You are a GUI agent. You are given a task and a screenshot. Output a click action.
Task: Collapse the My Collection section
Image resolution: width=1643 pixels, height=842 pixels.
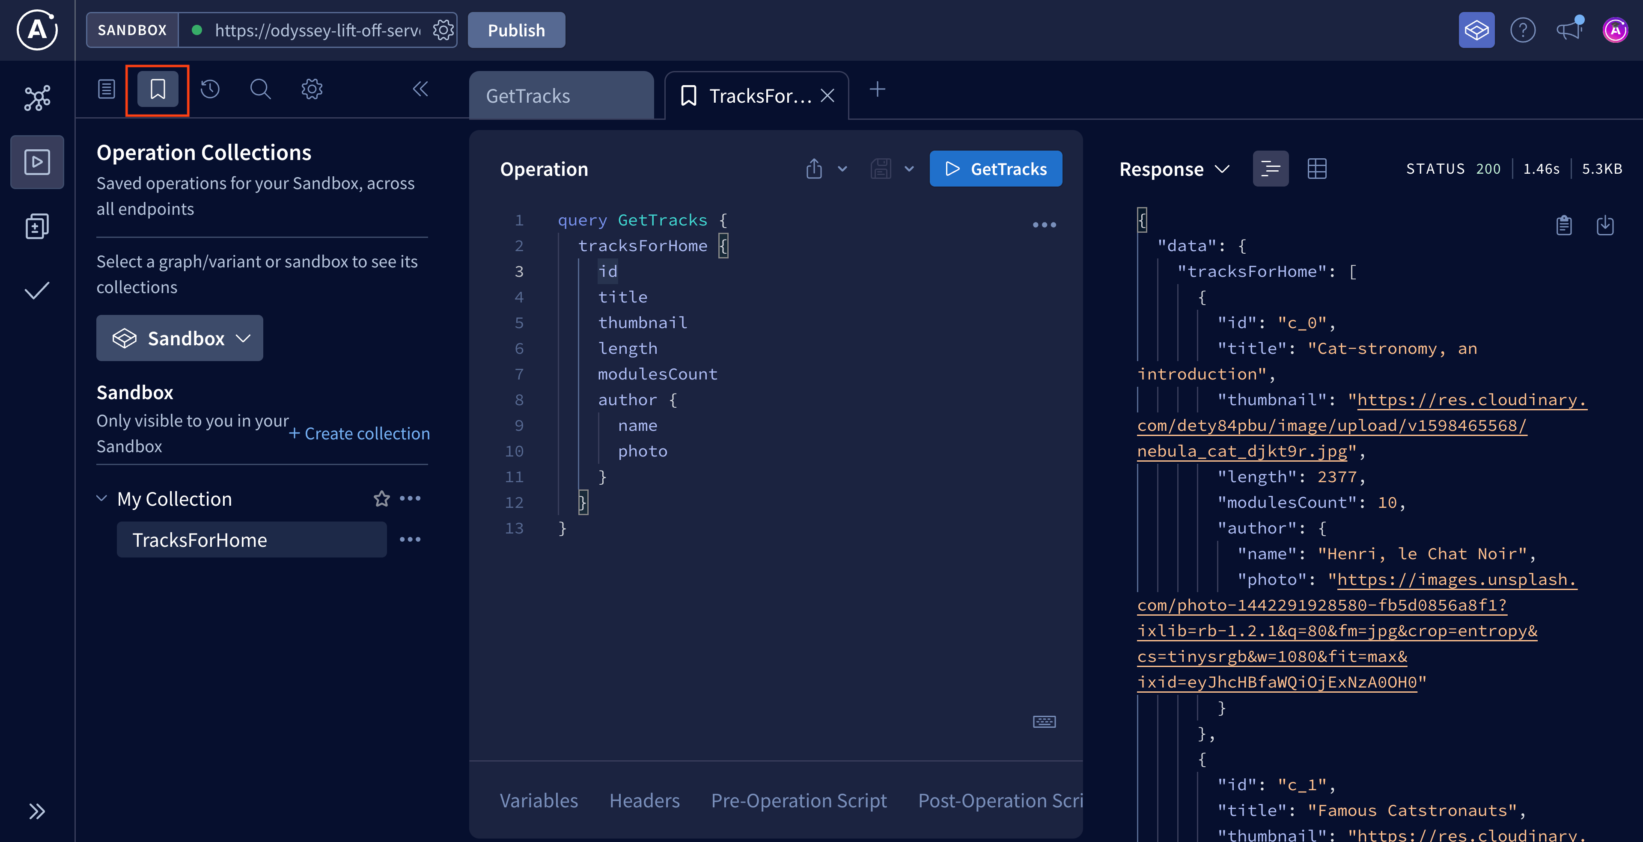point(101,498)
